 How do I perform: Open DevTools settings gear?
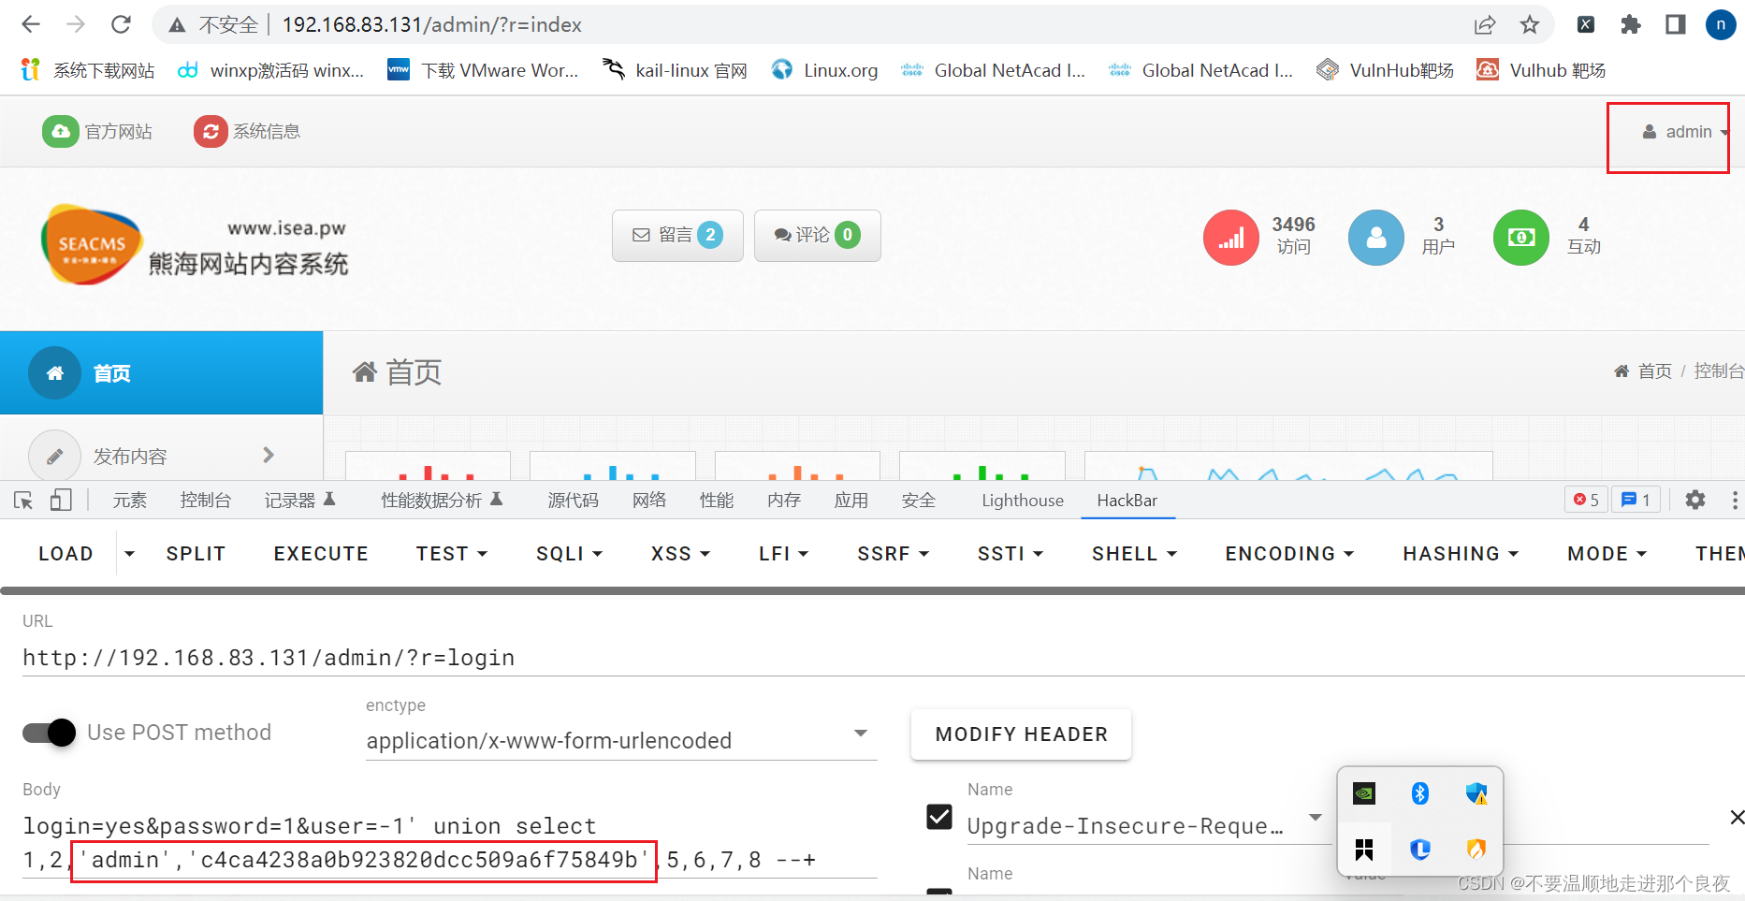[x=1695, y=500]
